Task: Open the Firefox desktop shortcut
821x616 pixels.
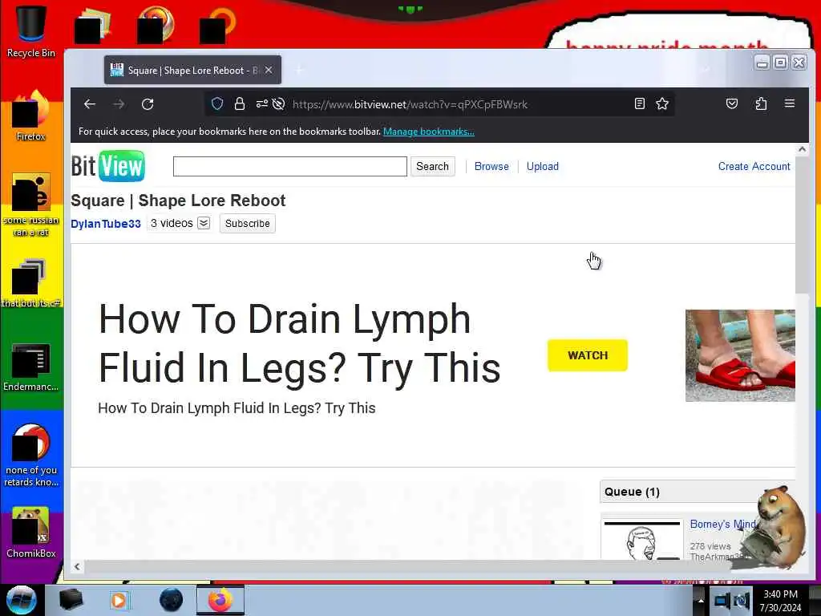Action: 31,116
